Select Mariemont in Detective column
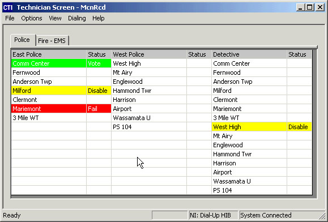The width and height of the screenshot is (328, 222). pos(249,109)
